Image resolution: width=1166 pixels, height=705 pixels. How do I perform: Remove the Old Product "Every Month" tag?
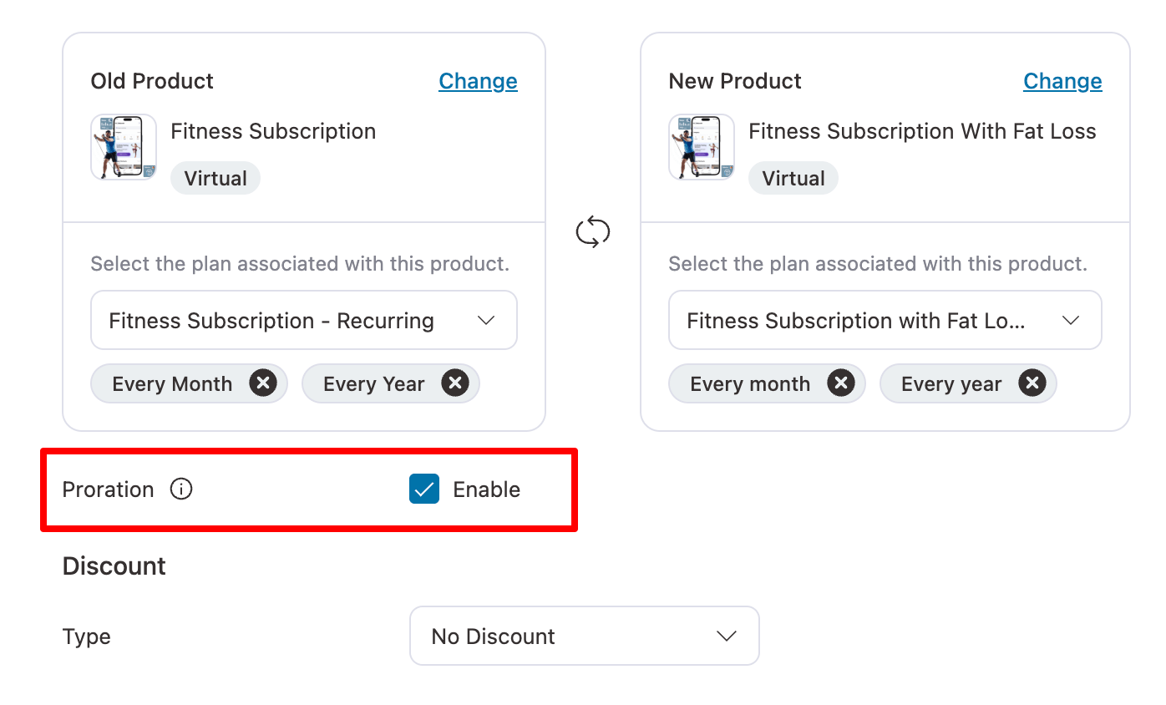pyautogui.click(x=263, y=383)
